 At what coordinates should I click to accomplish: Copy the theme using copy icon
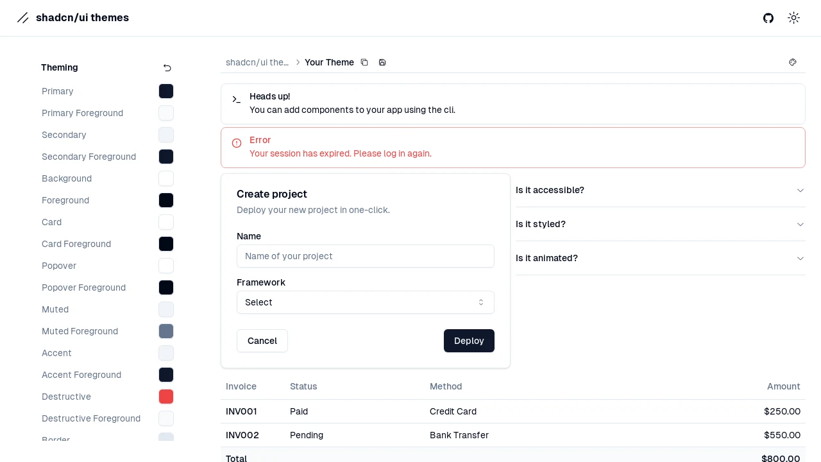click(x=364, y=62)
